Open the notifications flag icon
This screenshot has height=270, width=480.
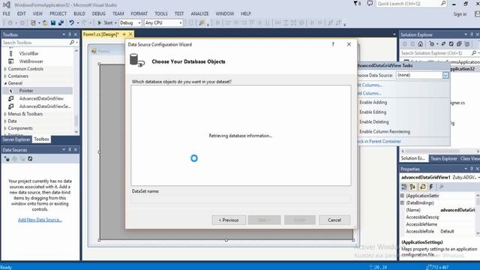[357, 4]
